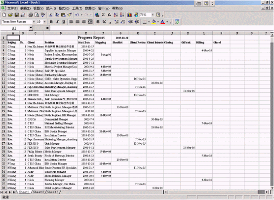The width and height of the screenshot is (274, 200).
Task: Toggle Align Right for the cell
Action: coord(84,22)
